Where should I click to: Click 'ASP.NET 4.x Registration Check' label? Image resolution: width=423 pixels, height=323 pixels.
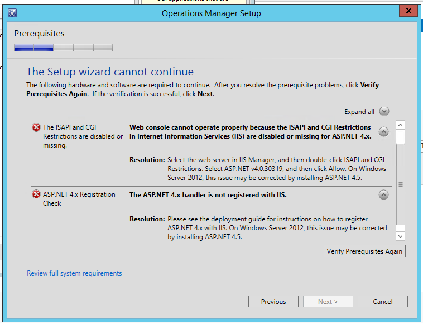pos(79,199)
